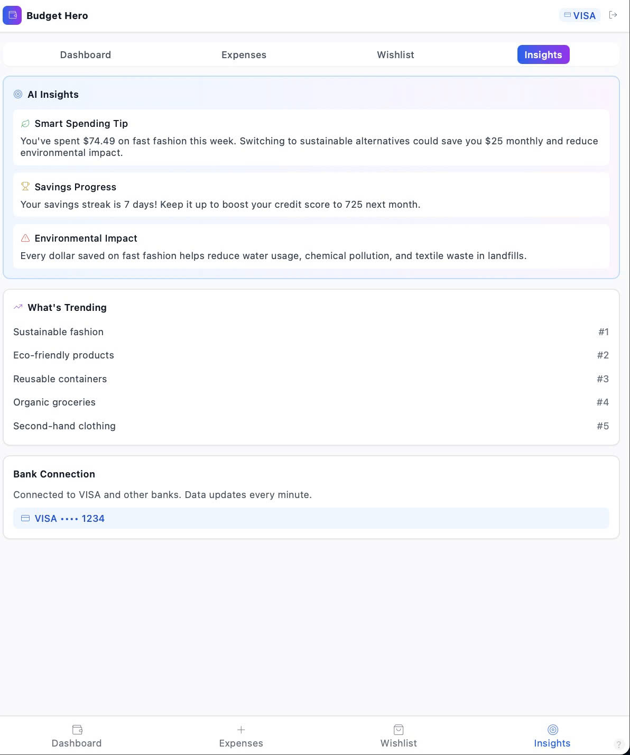This screenshot has height=755, width=630.
Task: Click the warning triangle beside Environmental Impact
Action: click(x=25, y=238)
